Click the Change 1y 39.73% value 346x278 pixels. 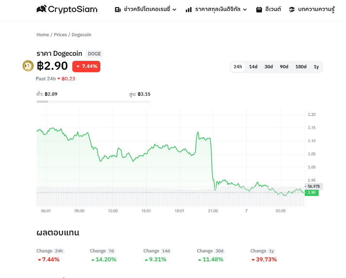point(264,260)
